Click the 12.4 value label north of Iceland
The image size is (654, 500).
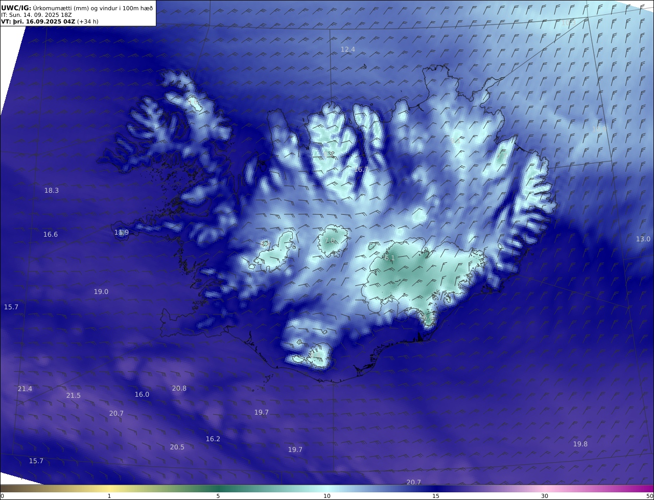coord(348,50)
